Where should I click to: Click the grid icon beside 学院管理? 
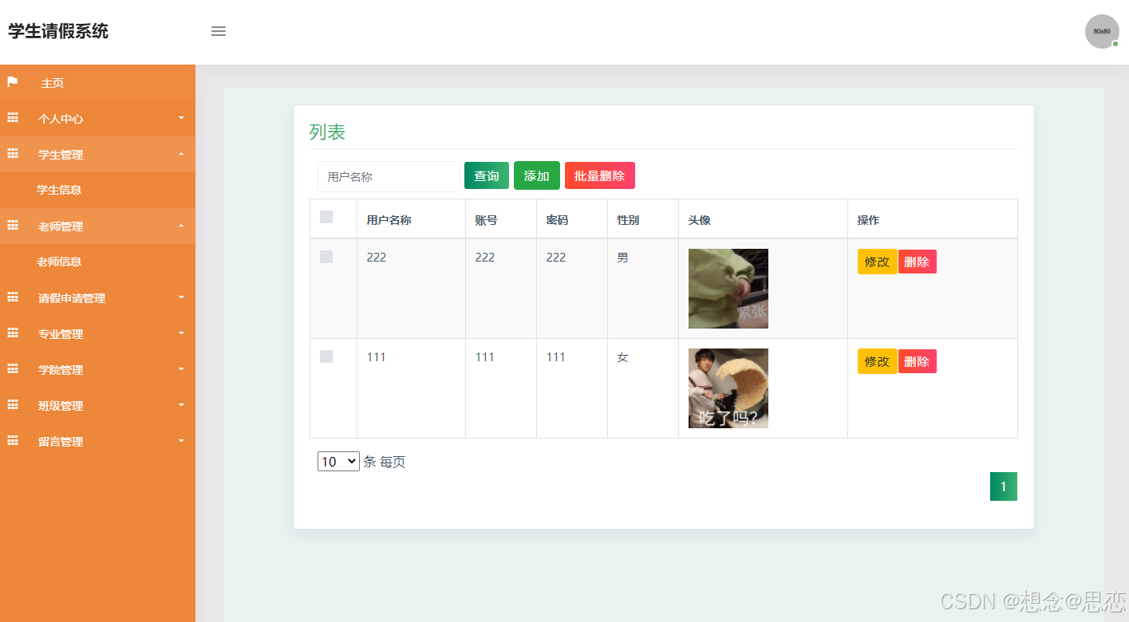tap(13, 369)
